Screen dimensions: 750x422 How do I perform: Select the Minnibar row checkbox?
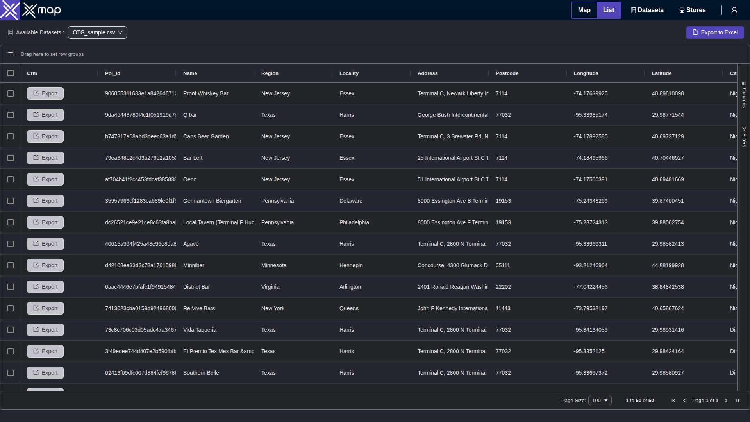coord(11,265)
